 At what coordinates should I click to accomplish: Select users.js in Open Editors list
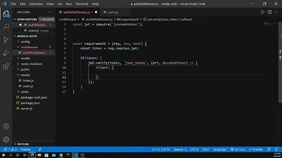[x=34, y=30]
